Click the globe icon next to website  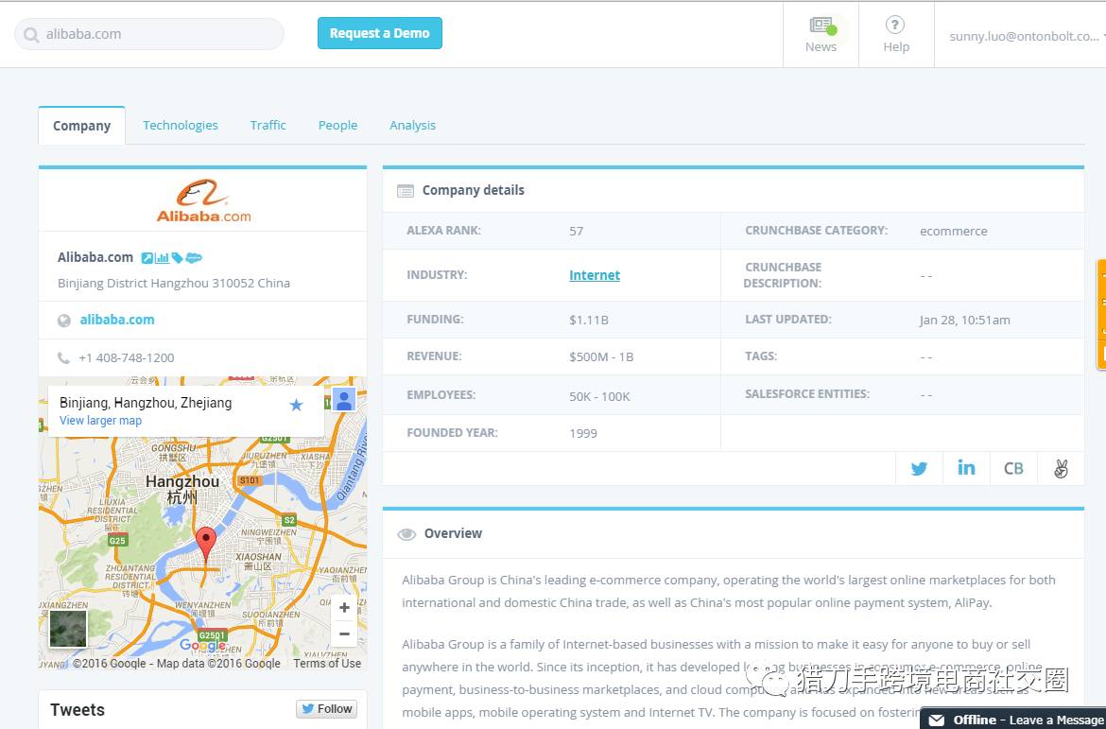[64, 321]
